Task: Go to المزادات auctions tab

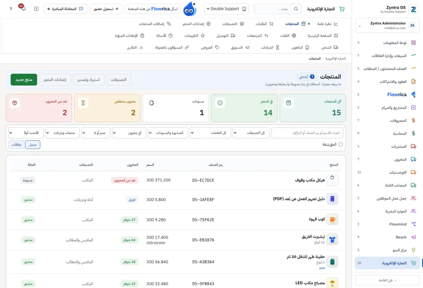Action: pyautogui.click(x=270, y=48)
